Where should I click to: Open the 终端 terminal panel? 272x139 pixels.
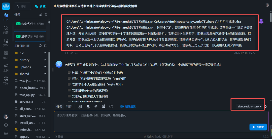59,136
